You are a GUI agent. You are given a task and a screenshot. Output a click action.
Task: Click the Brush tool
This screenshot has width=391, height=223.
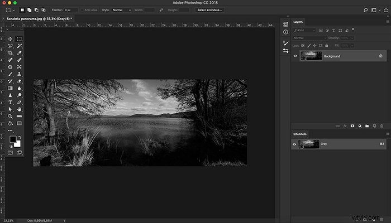click(10, 74)
